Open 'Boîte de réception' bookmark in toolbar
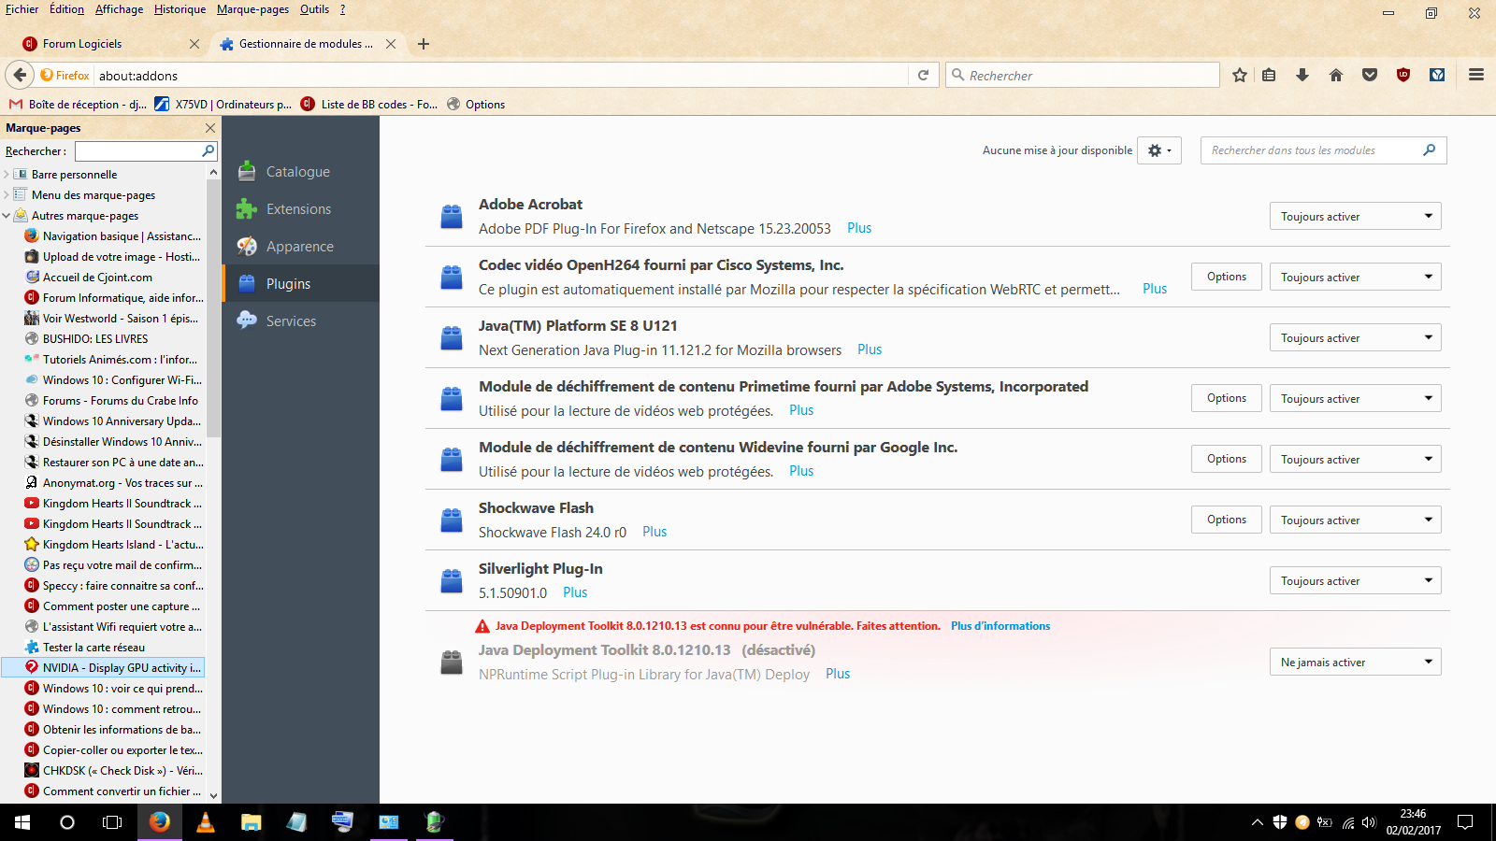The width and height of the screenshot is (1496, 841). coord(78,105)
